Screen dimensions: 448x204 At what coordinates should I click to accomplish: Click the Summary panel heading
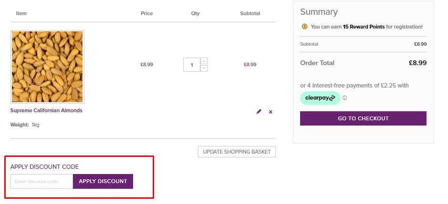[319, 12]
